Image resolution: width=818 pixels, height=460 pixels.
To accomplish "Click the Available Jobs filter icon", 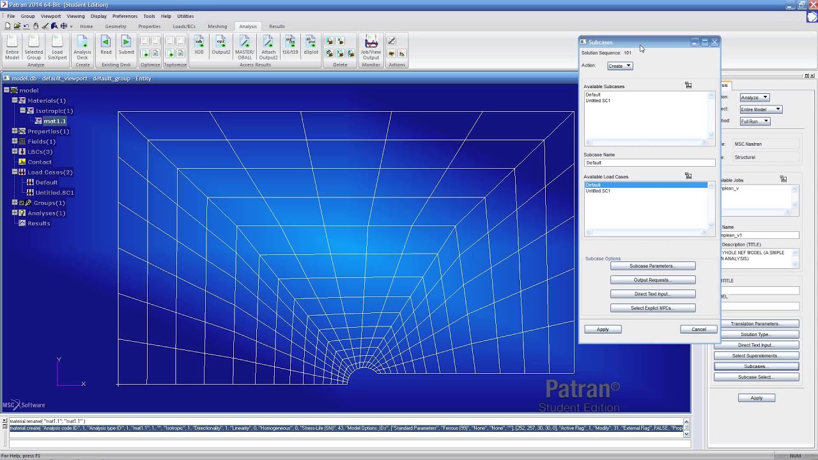I will point(783,179).
